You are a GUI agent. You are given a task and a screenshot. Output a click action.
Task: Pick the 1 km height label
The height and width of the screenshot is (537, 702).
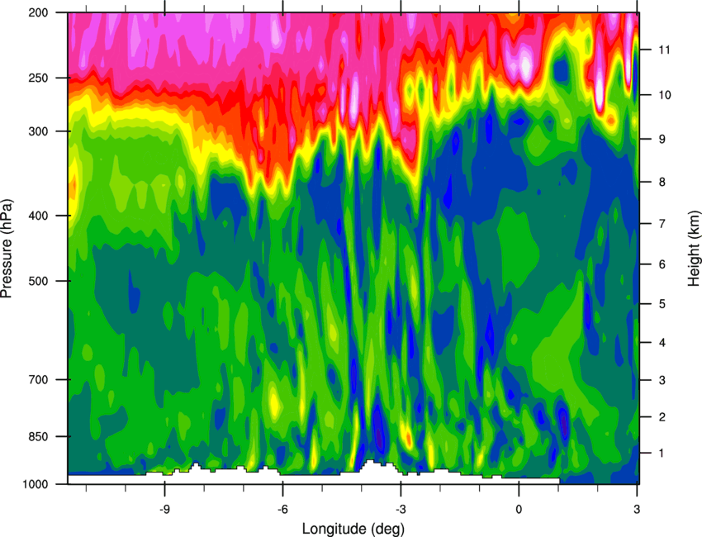[662, 454]
